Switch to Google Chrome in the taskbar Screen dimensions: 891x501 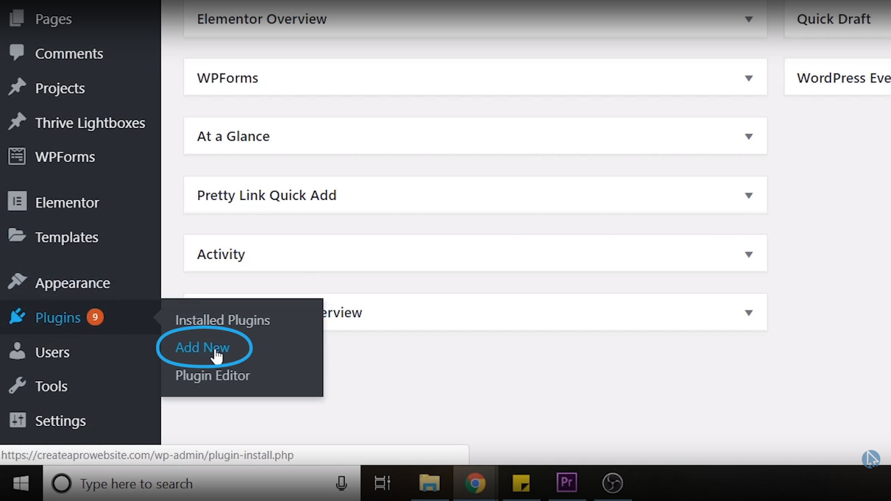(x=475, y=483)
